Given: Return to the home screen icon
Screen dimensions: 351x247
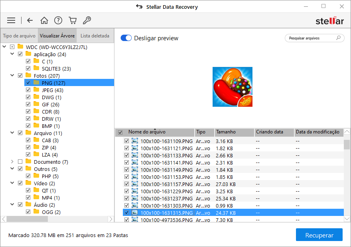Looking at the screenshot, I should click(44, 20).
